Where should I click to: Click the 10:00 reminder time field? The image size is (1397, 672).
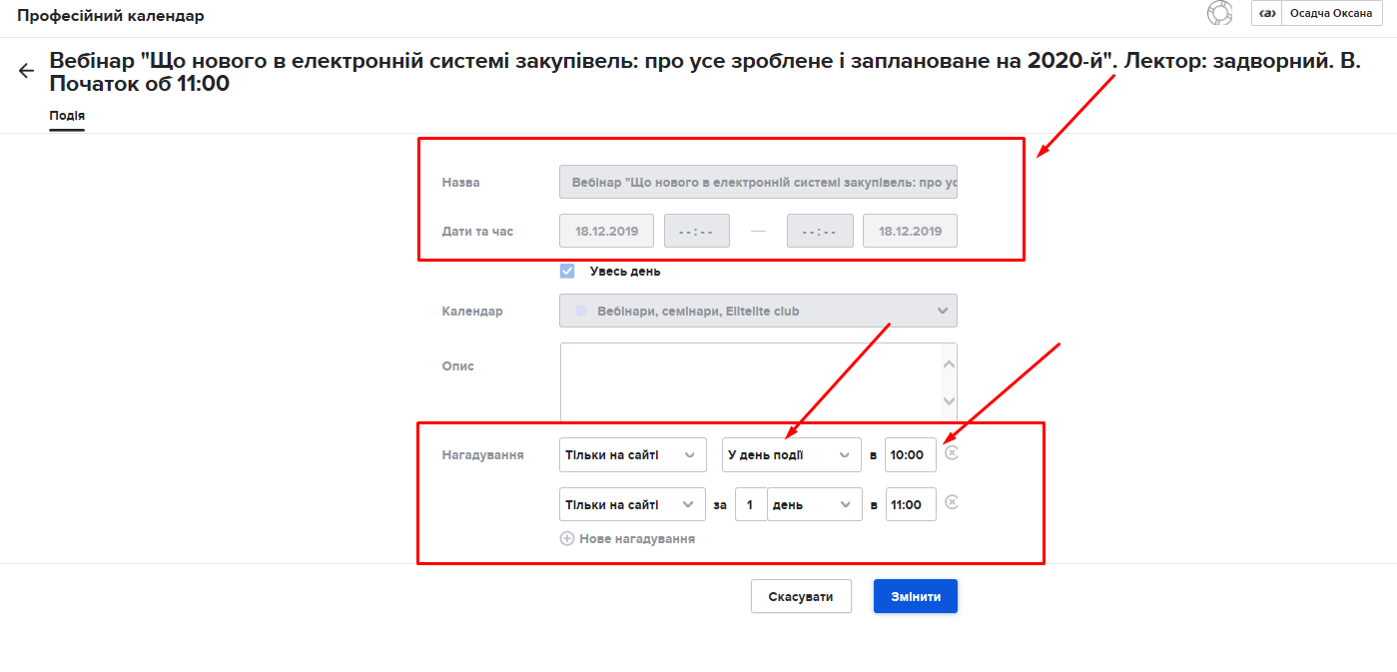(x=910, y=454)
